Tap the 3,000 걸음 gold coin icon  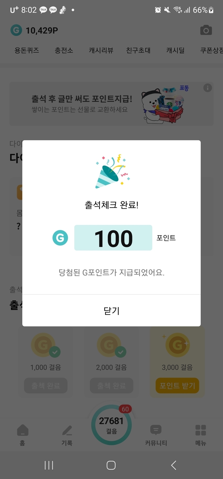coord(177,345)
